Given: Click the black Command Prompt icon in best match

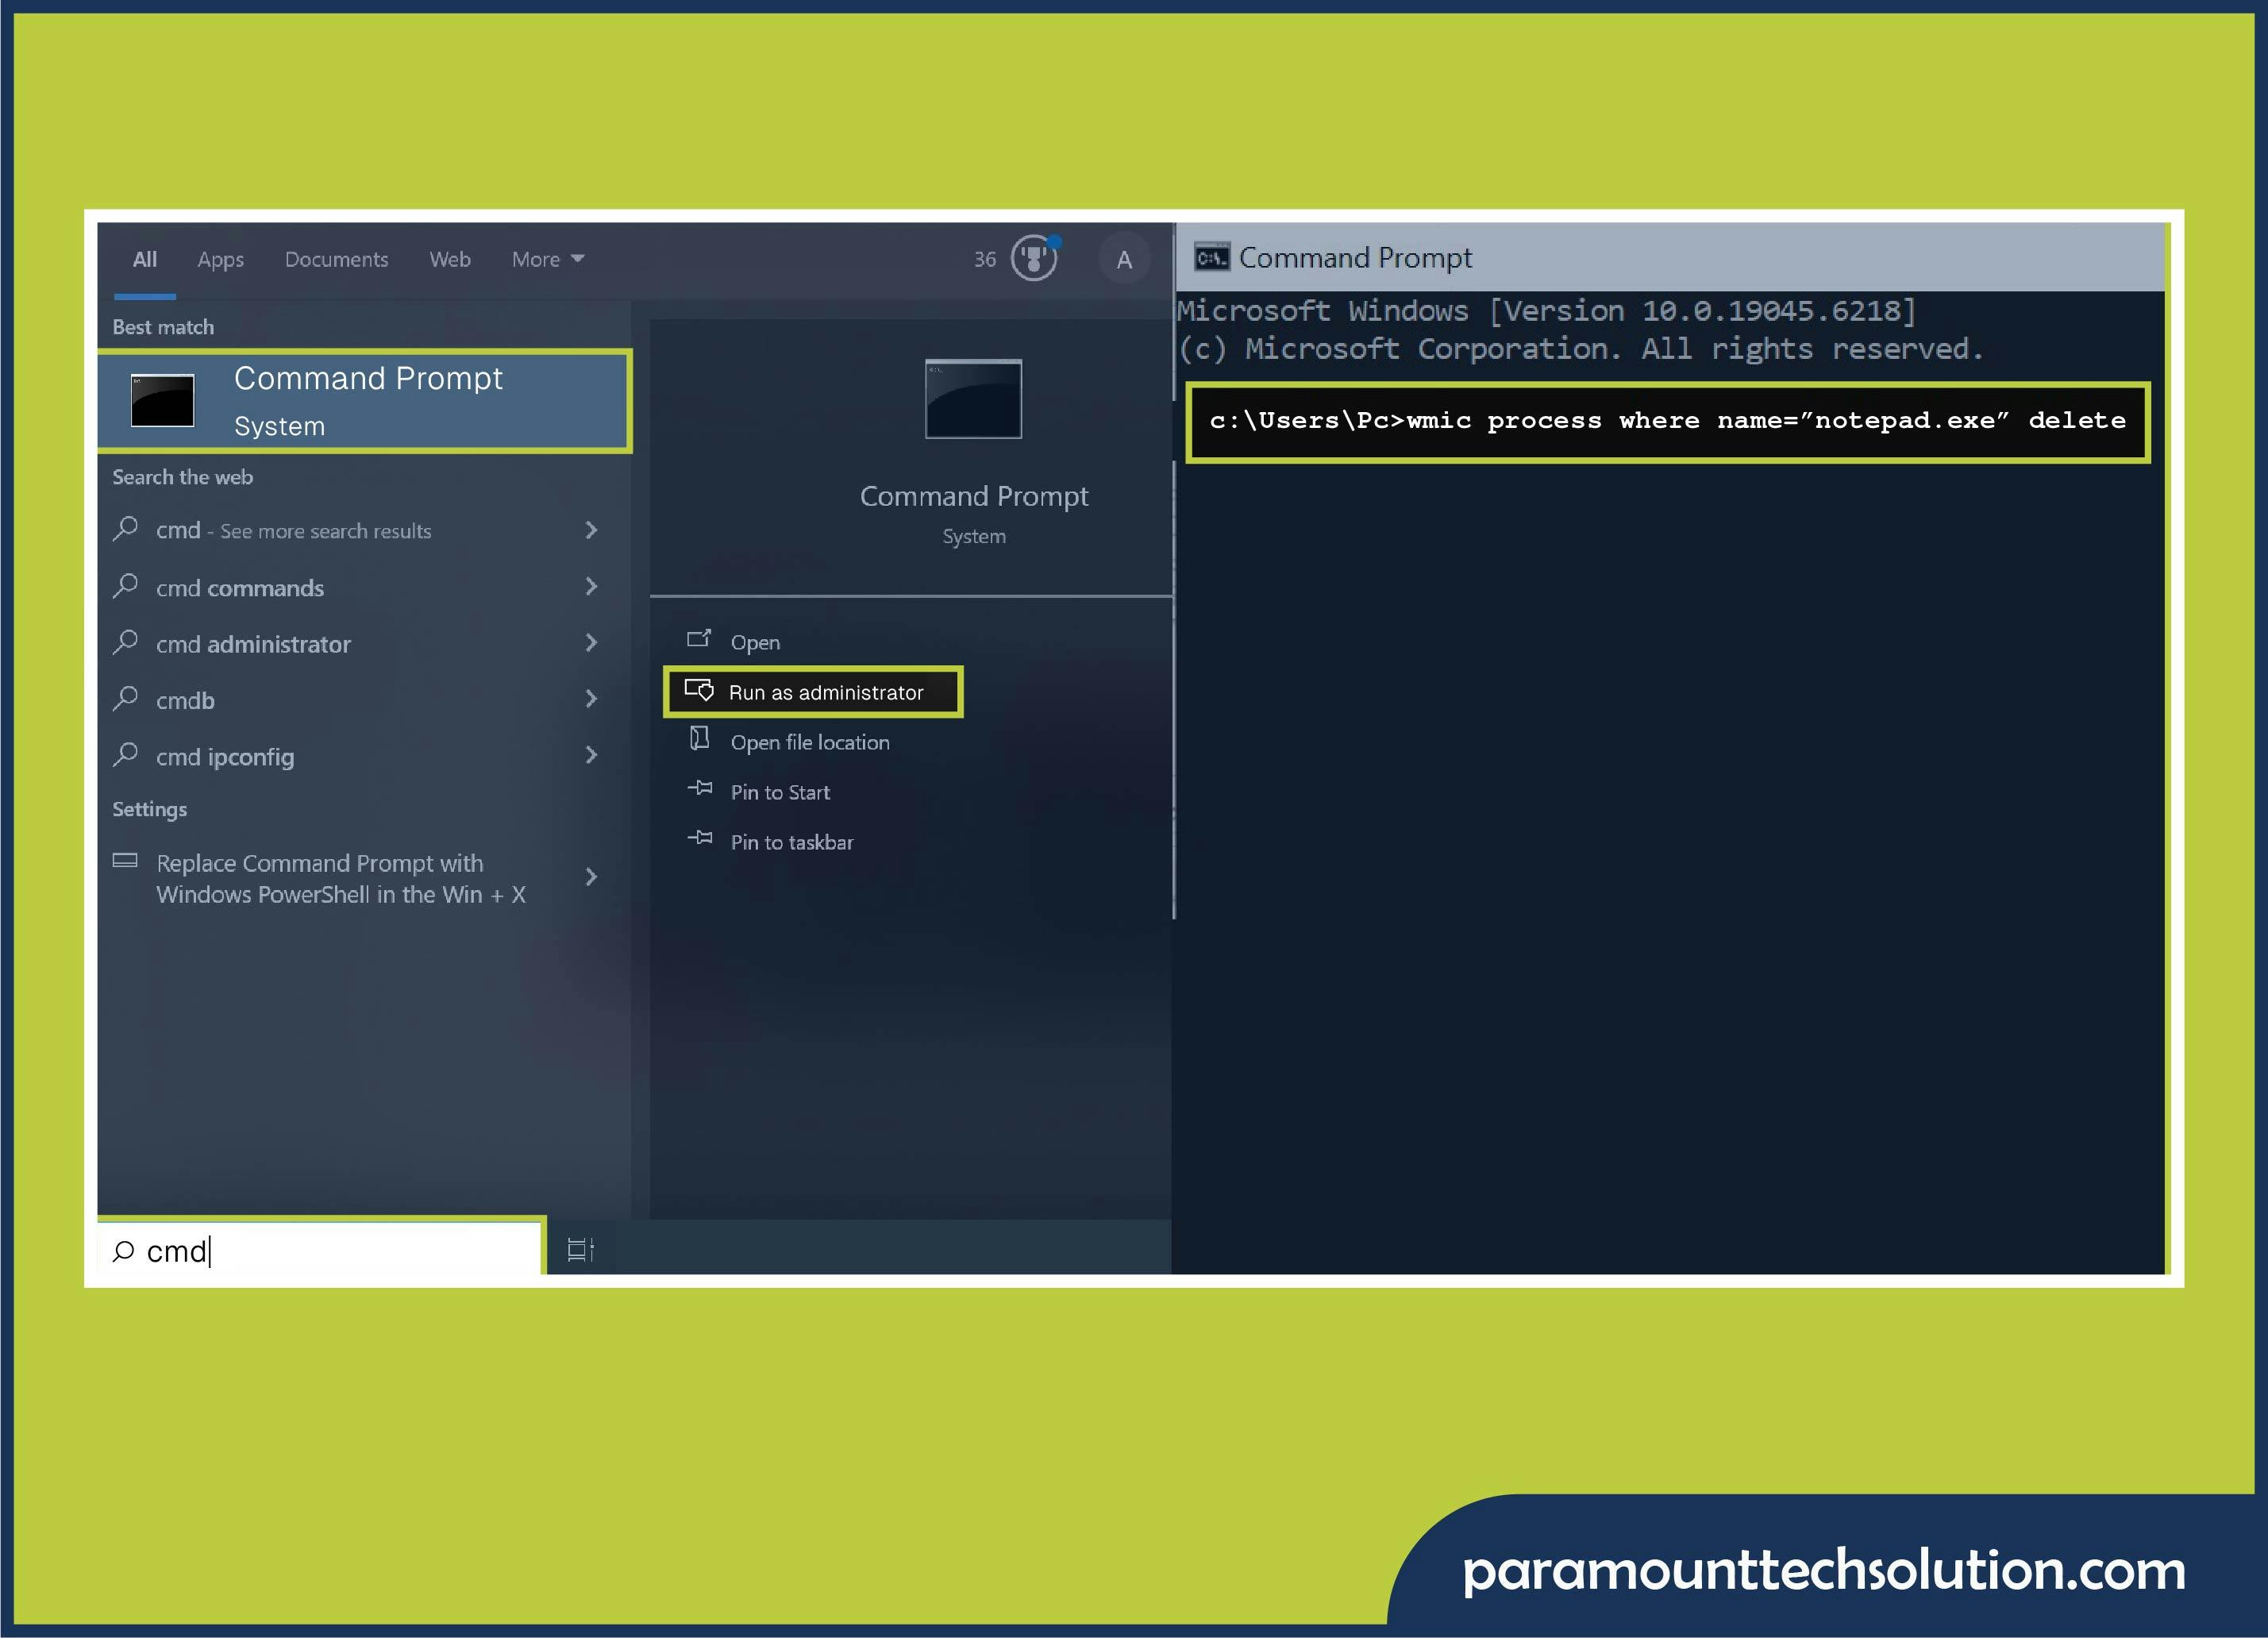Looking at the screenshot, I should [162, 401].
